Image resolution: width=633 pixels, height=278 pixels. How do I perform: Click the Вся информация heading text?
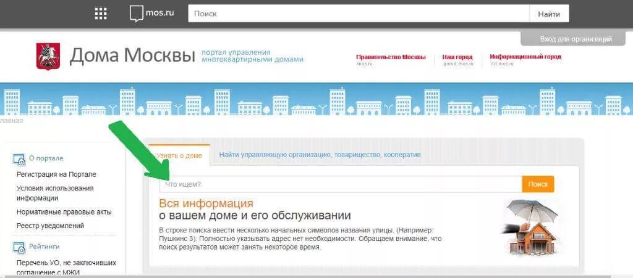click(x=206, y=203)
